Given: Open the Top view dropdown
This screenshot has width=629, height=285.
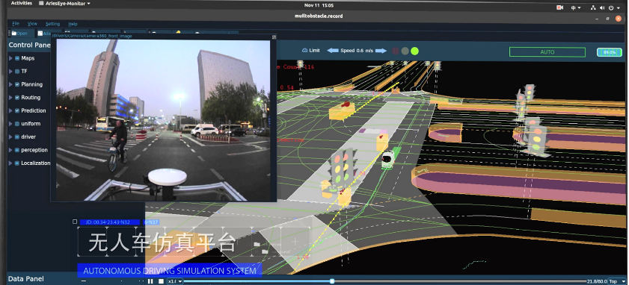Looking at the screenshot, I should tap(617, 281).
